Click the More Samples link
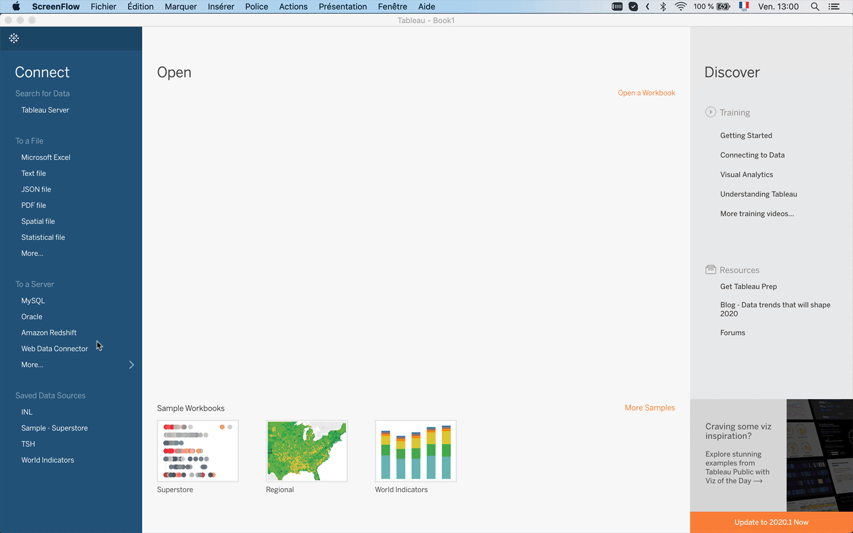The image size is (853, 533). click(650, 408)
